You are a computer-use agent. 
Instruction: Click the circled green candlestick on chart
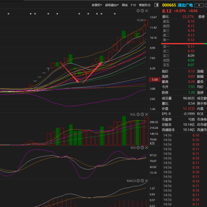[80, 72]
